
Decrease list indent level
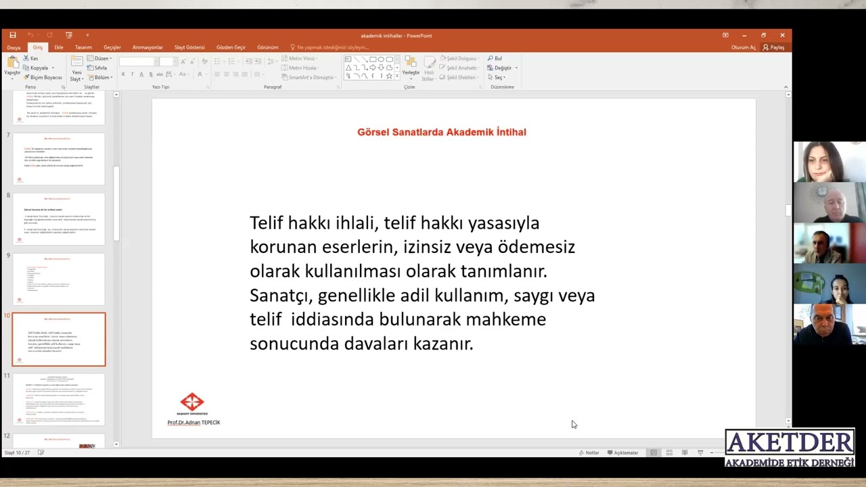[249, 62]
